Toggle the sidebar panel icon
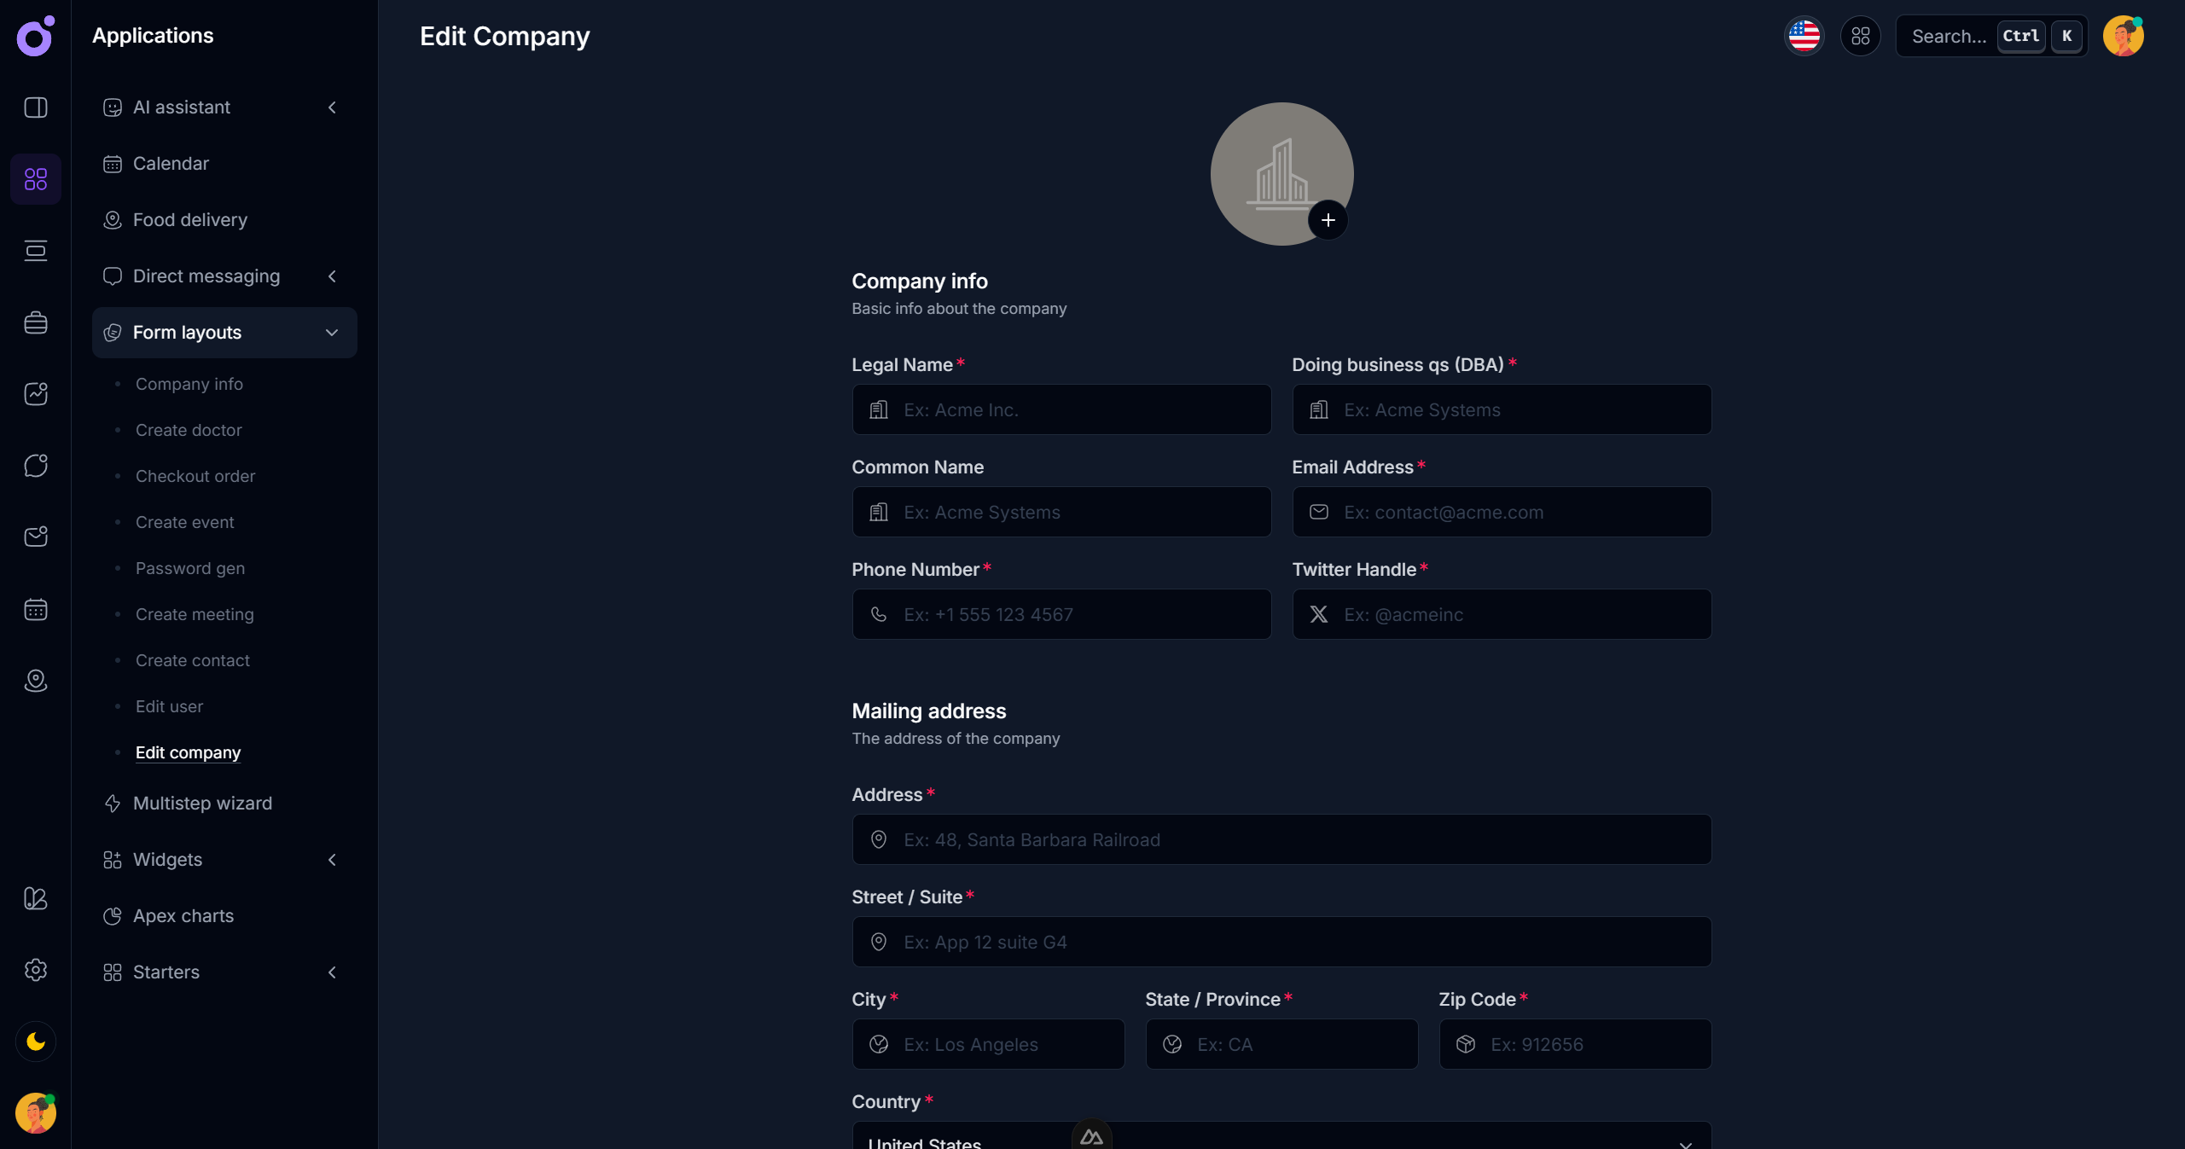The height and width of the screenshot is (1149, 2185). click(35, 107)
